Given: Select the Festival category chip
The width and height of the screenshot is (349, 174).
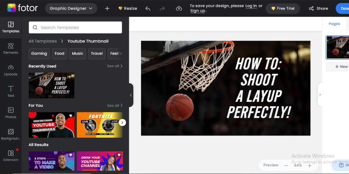Looking at the screenshot, I should coord(115,54).
